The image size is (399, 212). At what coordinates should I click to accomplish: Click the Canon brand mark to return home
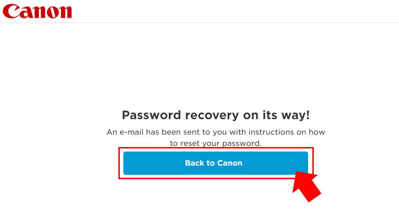(37, 11)
